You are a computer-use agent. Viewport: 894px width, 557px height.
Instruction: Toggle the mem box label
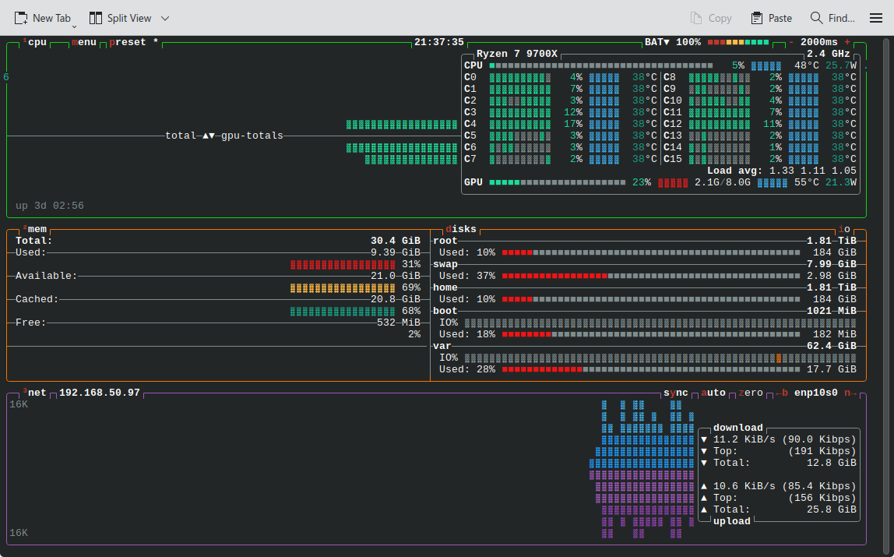(35, 229)
